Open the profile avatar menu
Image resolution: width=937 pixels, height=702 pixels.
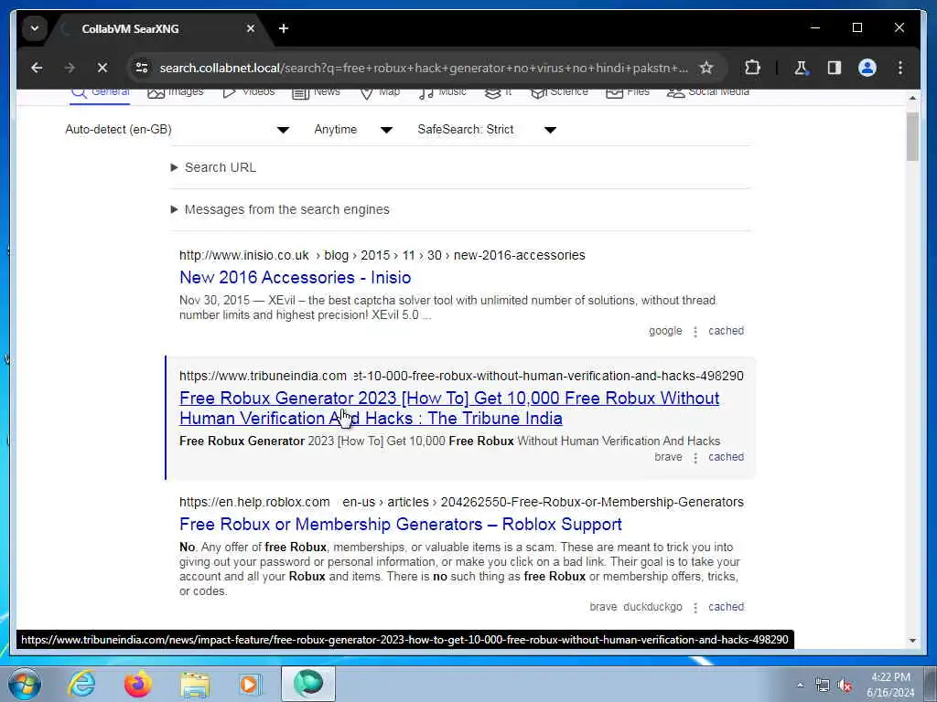867,68
